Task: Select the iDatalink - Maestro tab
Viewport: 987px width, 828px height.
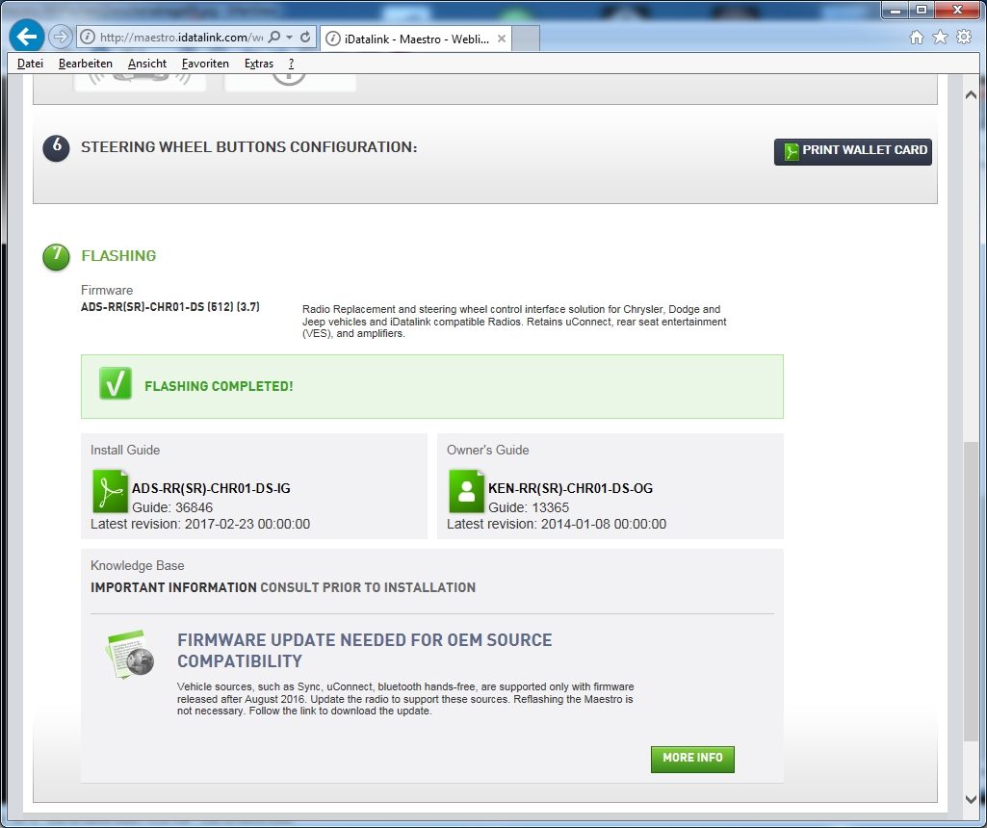Action: [415, 39]
